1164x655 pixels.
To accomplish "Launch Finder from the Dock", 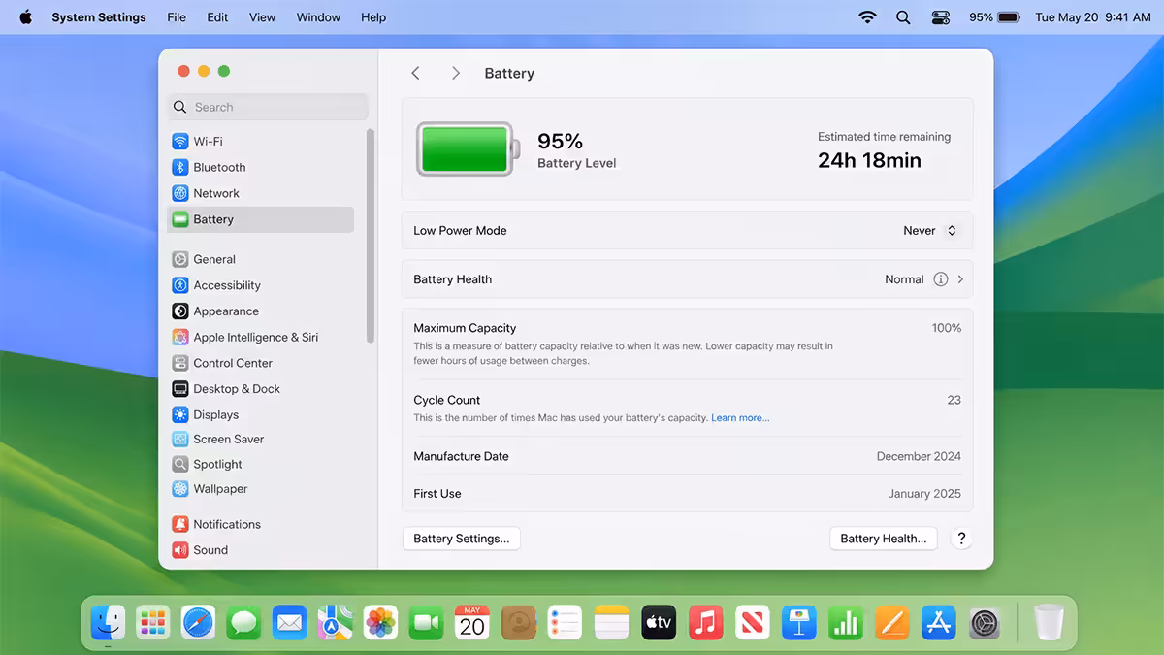I will tap(108, 622).
